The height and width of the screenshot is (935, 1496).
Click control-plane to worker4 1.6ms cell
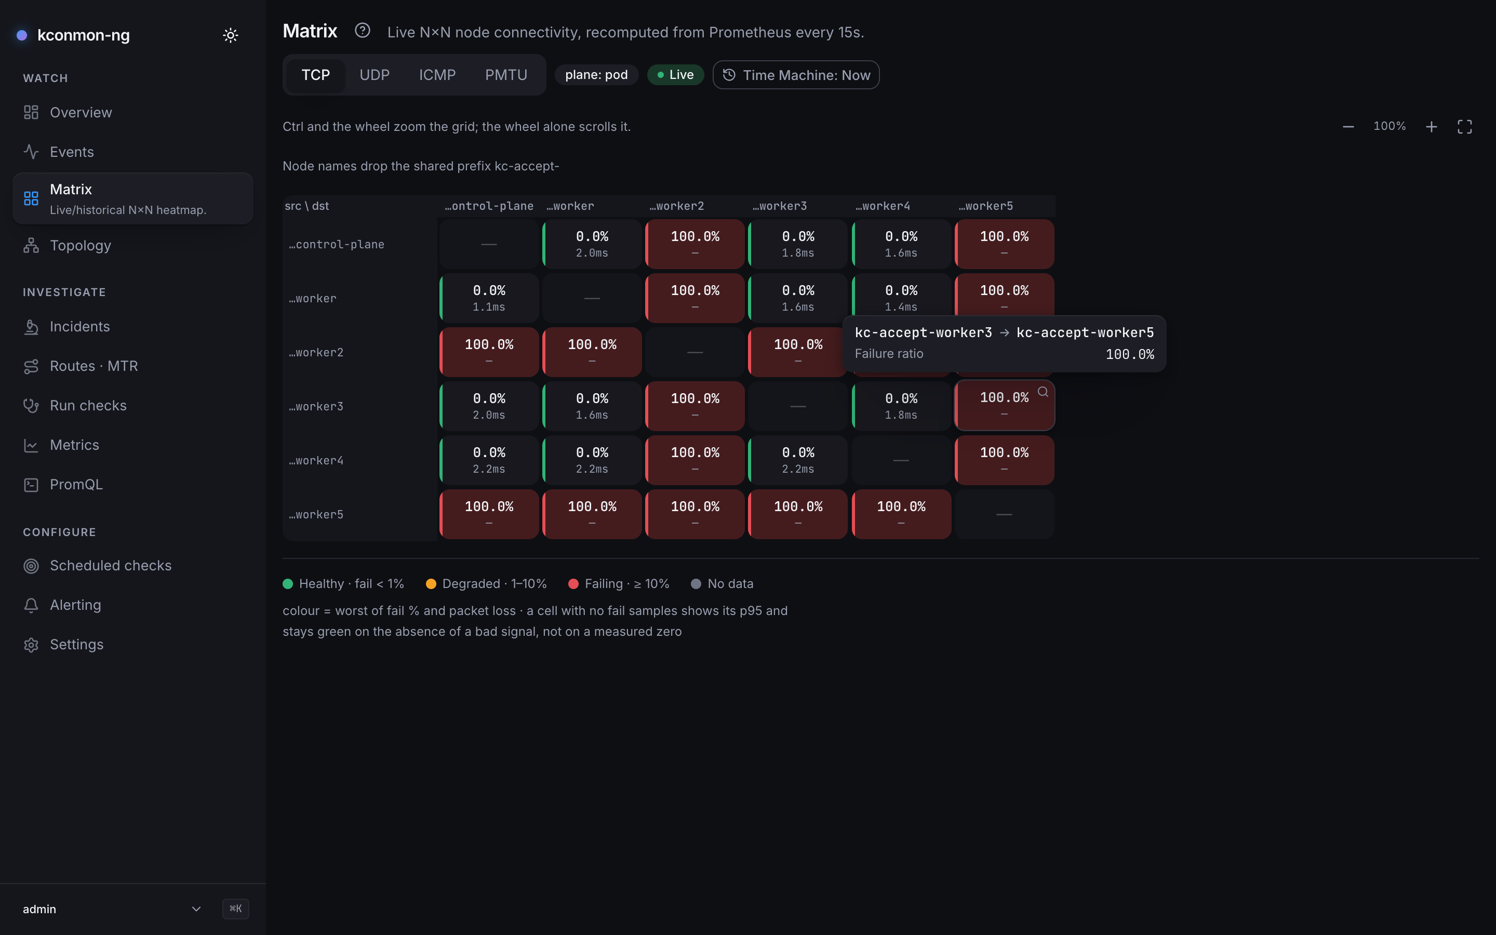point(901,244)
